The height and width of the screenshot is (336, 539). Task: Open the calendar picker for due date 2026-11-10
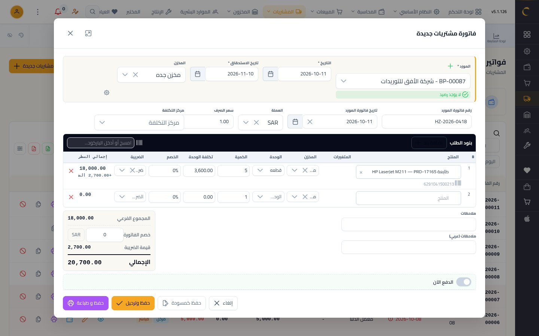(x=198, y=74)
